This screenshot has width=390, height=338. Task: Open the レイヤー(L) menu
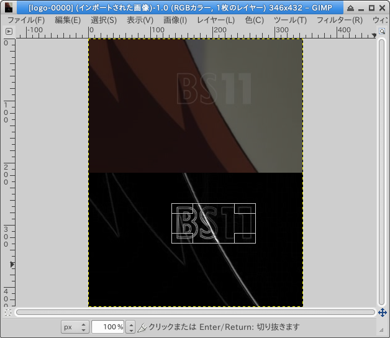click(x=215, y=20)
